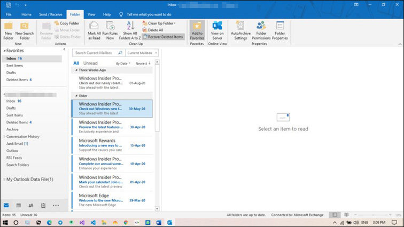The width and height of the screenshot is (404, 227).
Task: Open Folder Properties
Action: [x=280, y=30]
